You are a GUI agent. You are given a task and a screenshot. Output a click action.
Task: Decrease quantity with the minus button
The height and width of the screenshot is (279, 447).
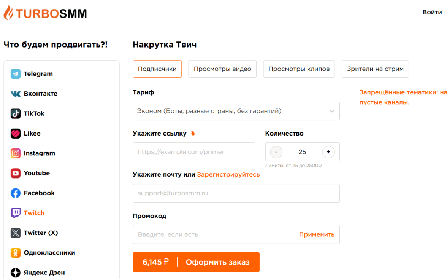point(276,152)
